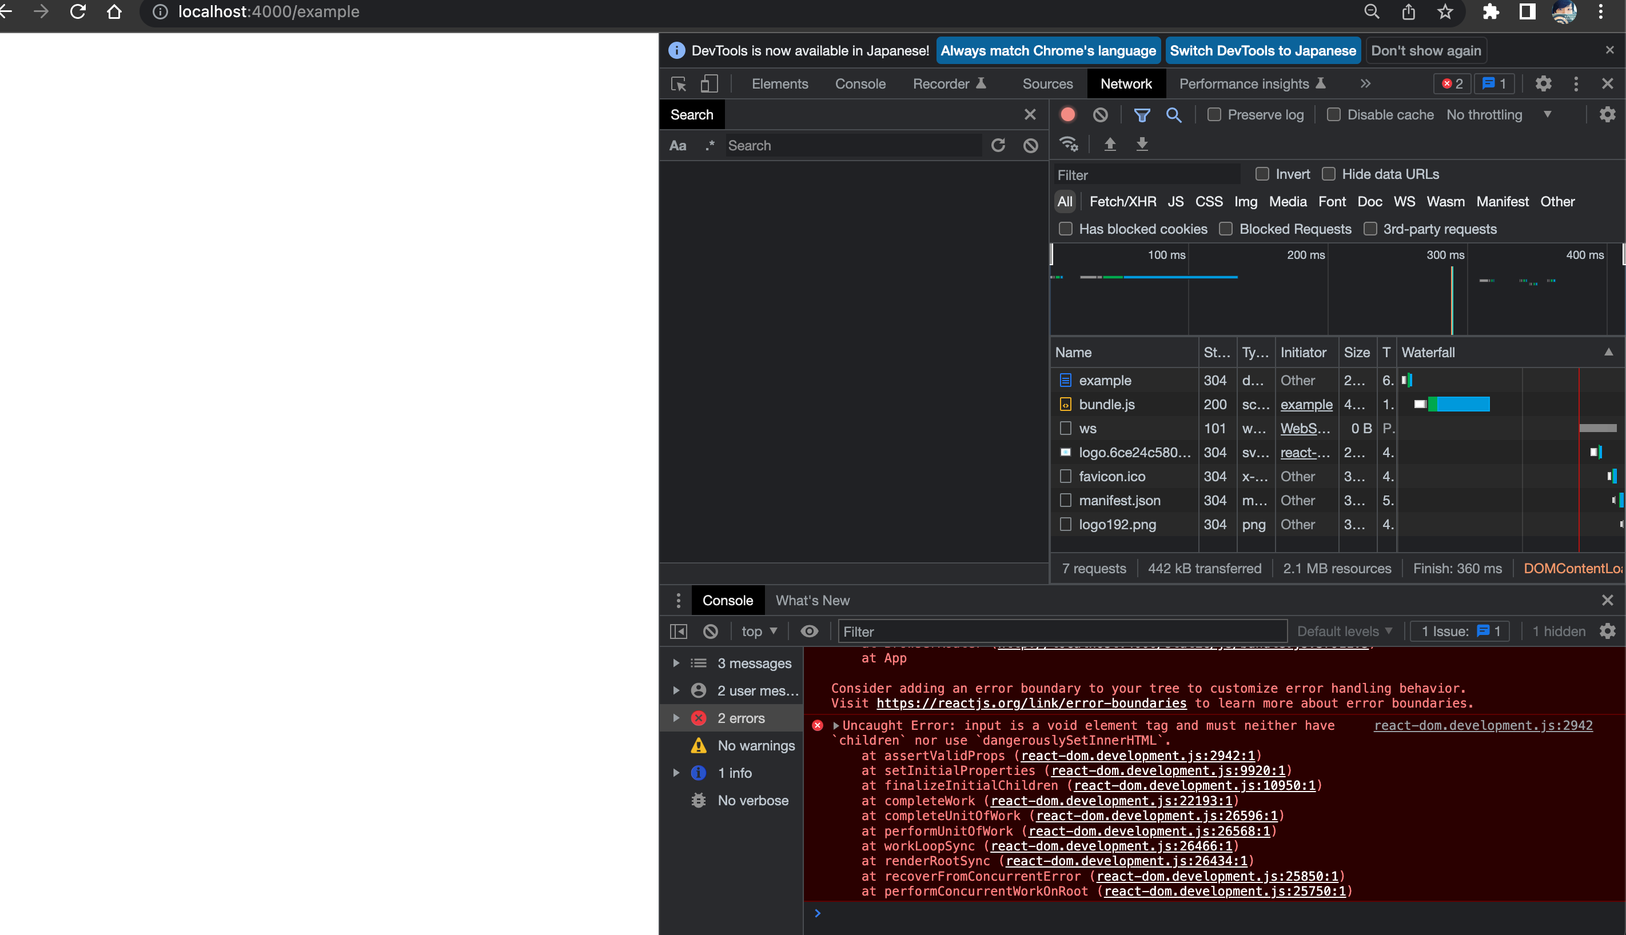The height and width of the screenshot is (935, 1626).
Task: Toggle match case Aa in search
Action: pyautogui.click(x=677, y=146)
